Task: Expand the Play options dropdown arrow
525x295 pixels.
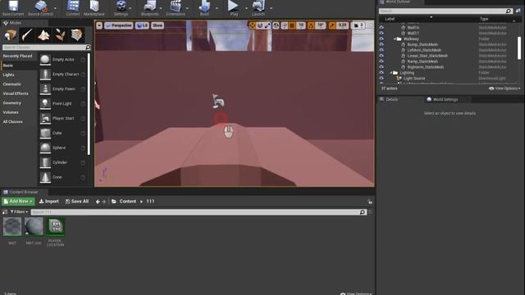Action: (x=246, y=8)
